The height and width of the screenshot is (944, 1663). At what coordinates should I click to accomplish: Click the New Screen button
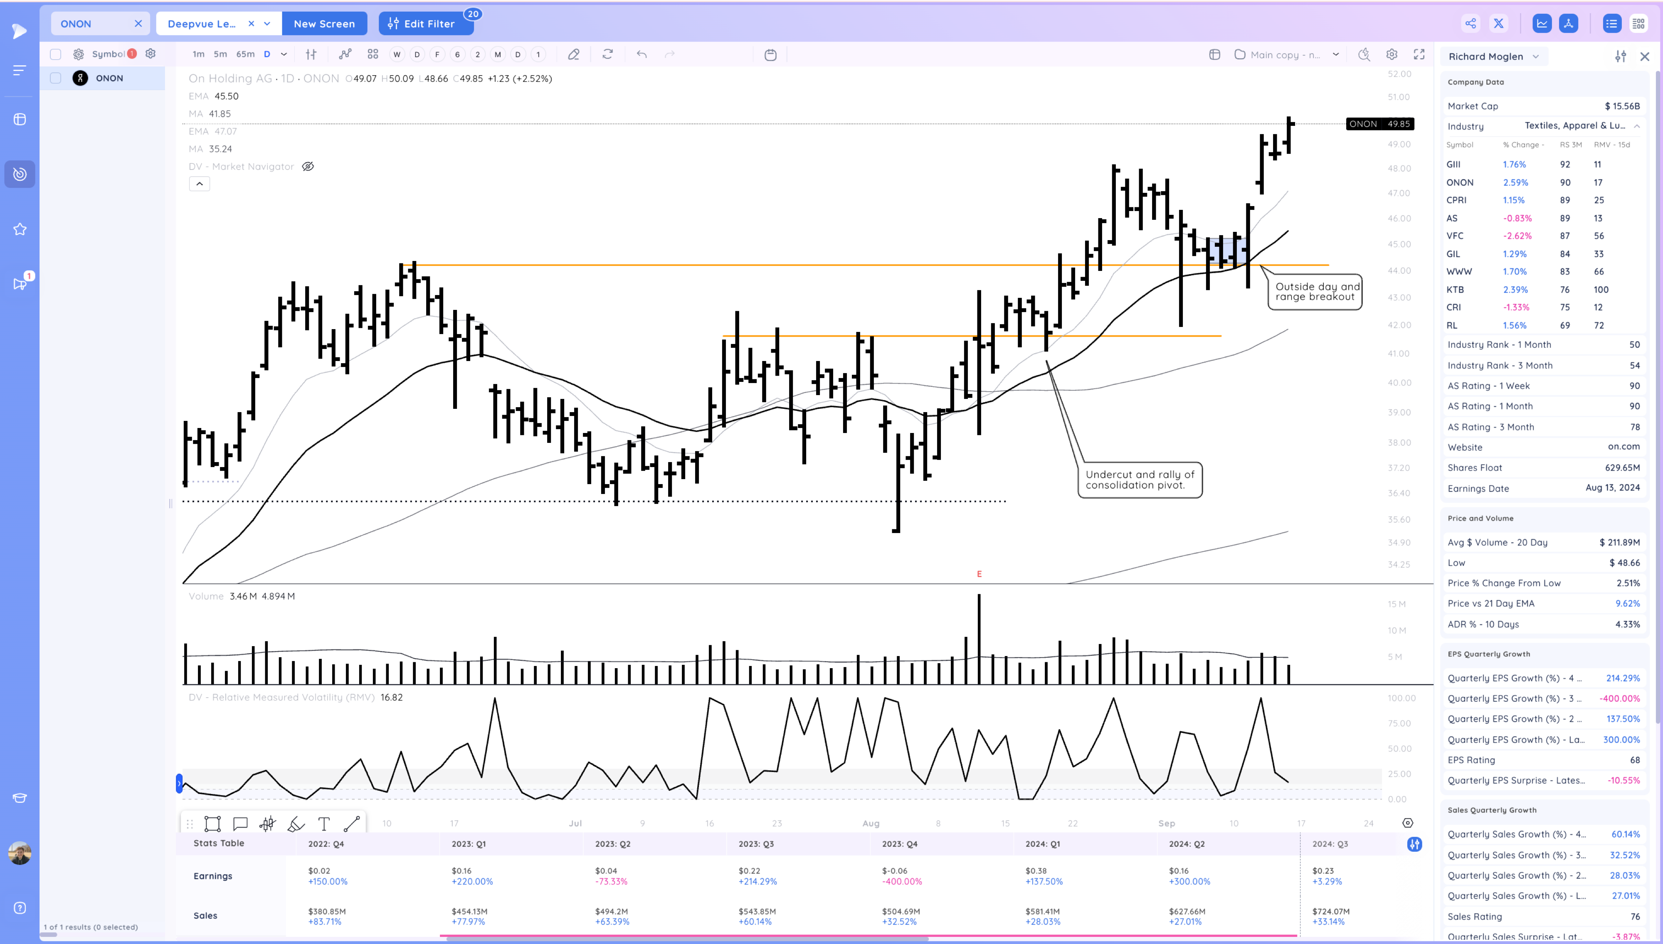[324, 24]
